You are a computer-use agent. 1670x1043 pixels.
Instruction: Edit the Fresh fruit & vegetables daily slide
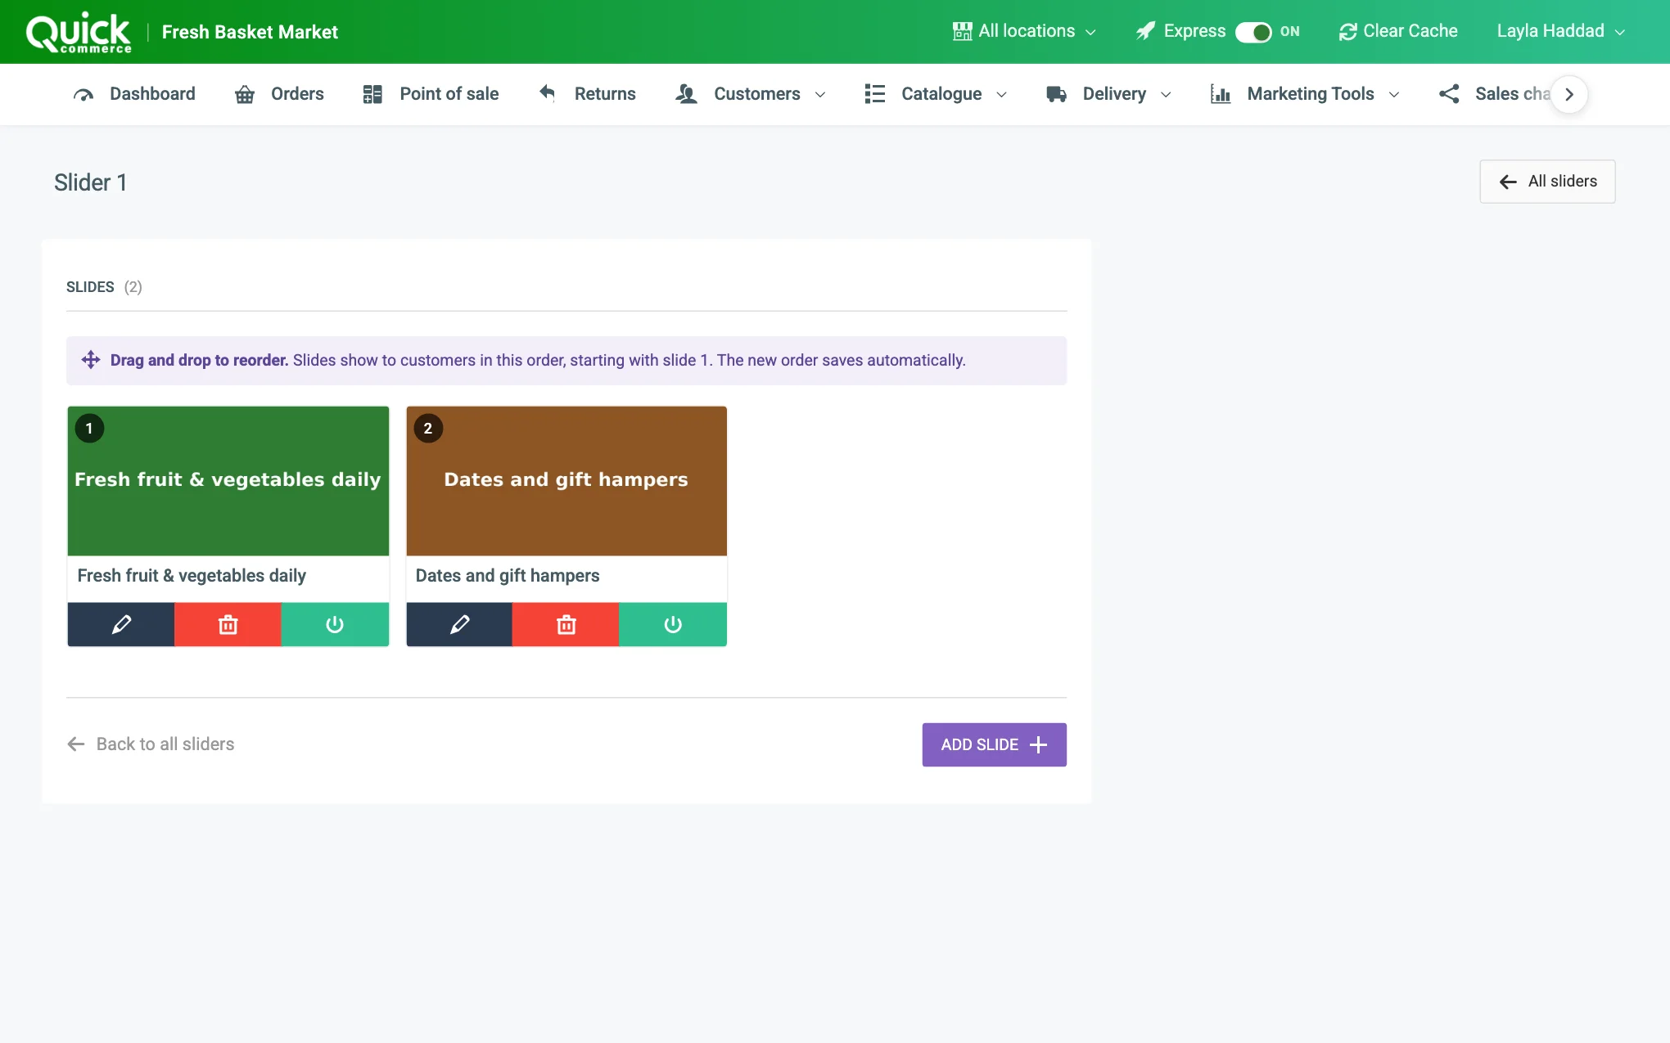121,624
